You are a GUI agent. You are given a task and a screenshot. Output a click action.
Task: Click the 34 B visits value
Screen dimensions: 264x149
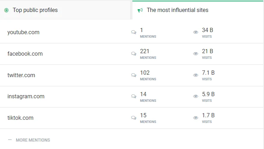click(208, 30)
